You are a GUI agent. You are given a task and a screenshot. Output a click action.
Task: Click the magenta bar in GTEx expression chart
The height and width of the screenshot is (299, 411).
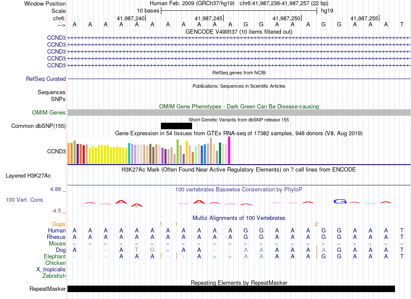click(229, 150)
